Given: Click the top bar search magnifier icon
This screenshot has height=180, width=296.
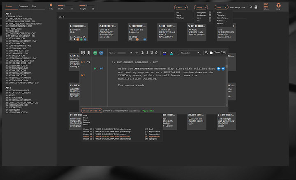Looking at the screenshot, I should click(x=250, y=7).
